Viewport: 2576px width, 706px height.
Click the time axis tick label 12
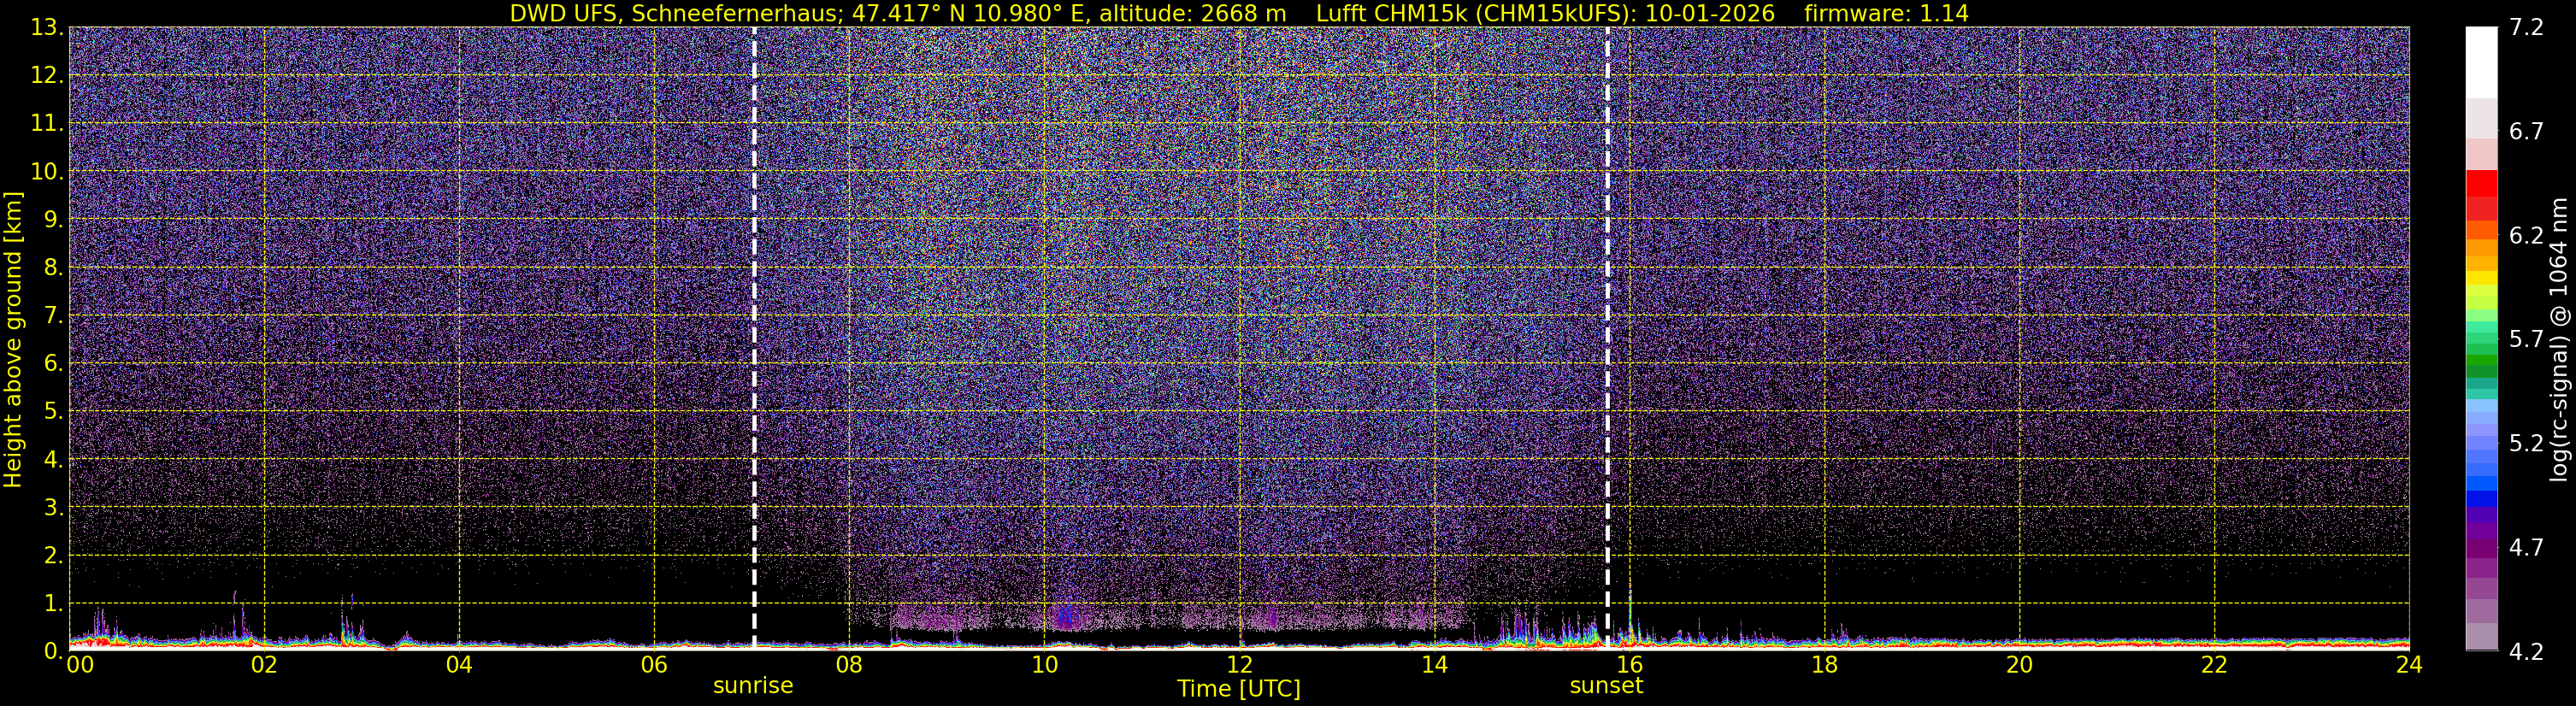coord(1239,665)
